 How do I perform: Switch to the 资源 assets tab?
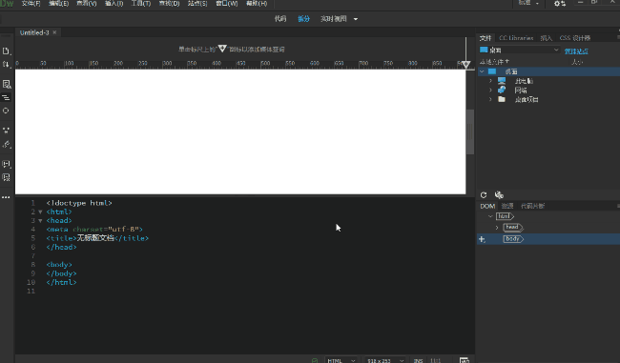507,206
